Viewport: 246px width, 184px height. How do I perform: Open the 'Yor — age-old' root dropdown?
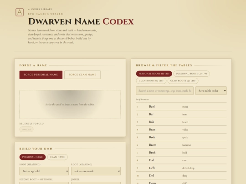[44, 171]
